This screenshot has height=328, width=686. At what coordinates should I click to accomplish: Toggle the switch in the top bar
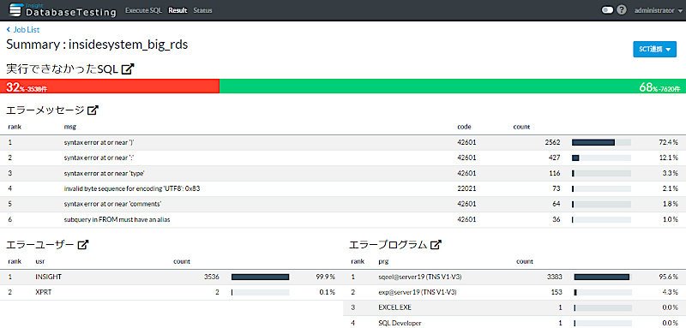click(607, 10)
